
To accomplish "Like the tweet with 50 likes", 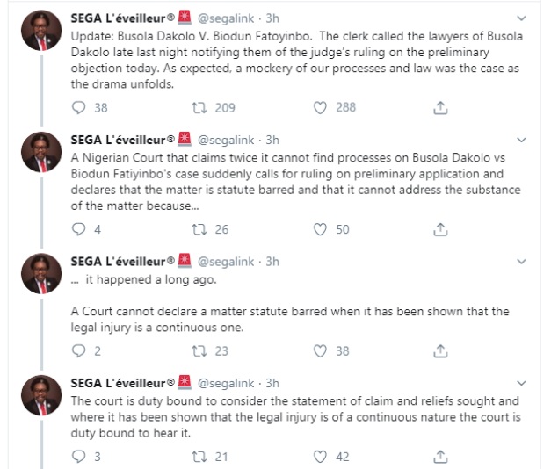I will 321,229.
